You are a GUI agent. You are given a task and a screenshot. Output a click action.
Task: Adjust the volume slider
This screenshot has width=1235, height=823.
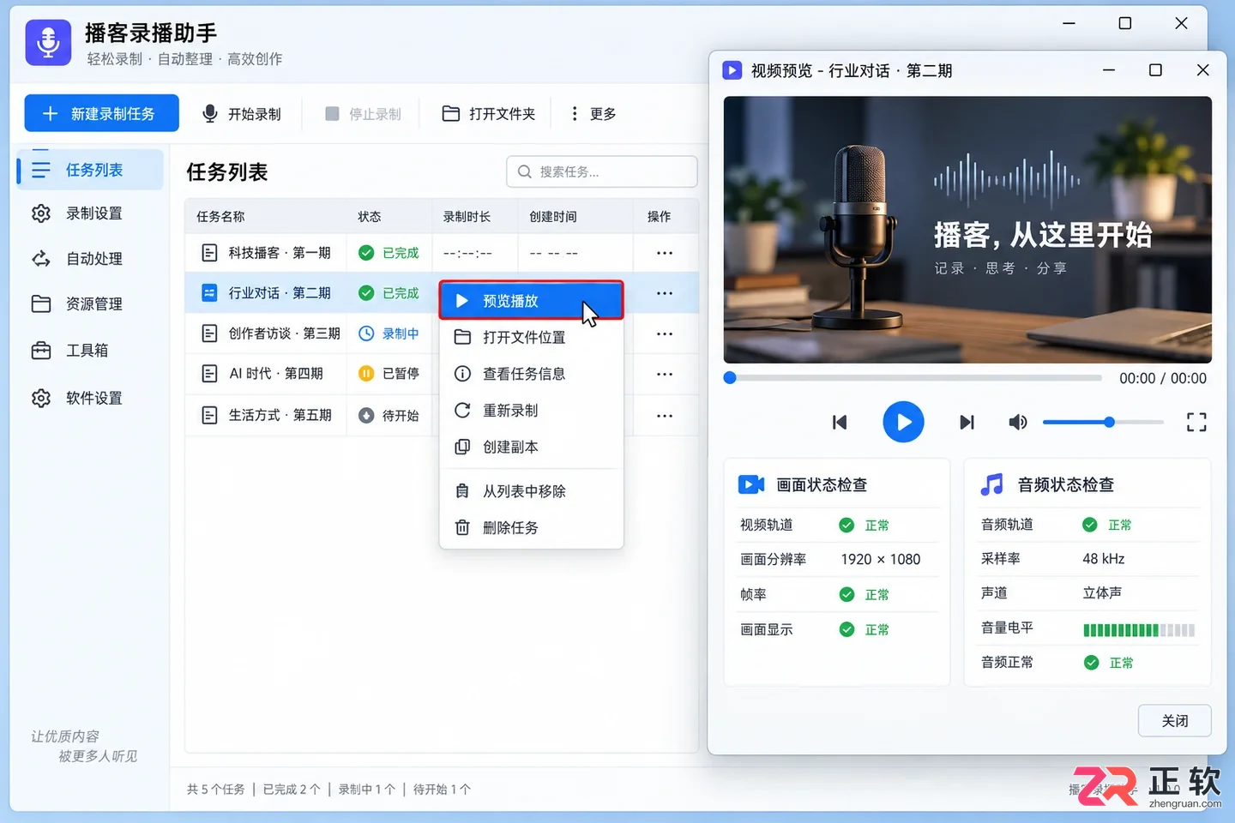click(1103, 422)
